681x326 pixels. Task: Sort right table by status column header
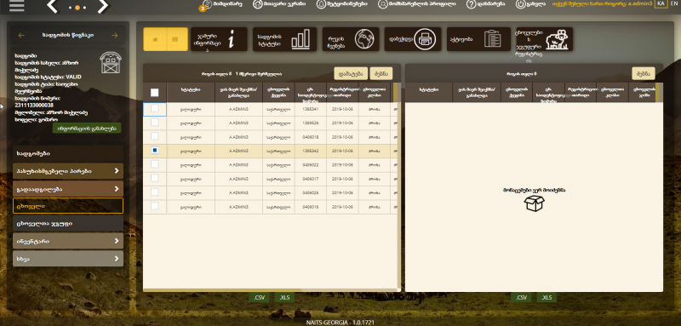(429, 93)
